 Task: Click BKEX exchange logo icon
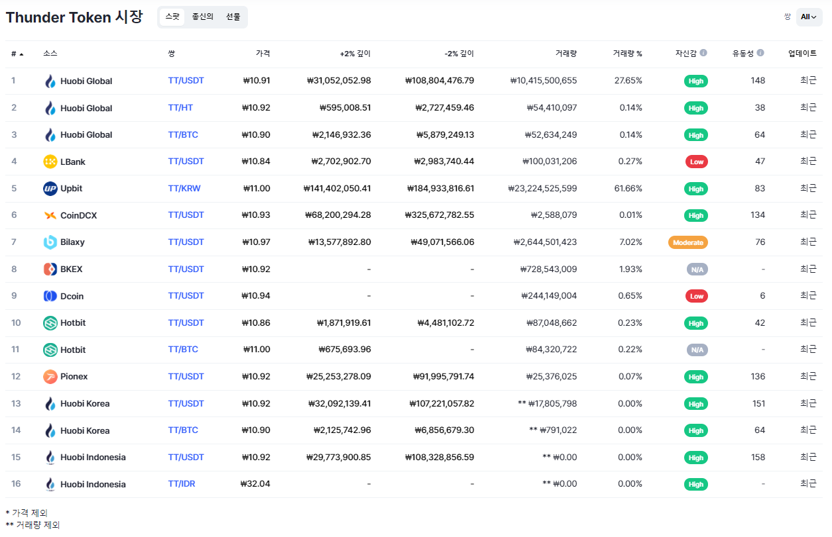50,269
